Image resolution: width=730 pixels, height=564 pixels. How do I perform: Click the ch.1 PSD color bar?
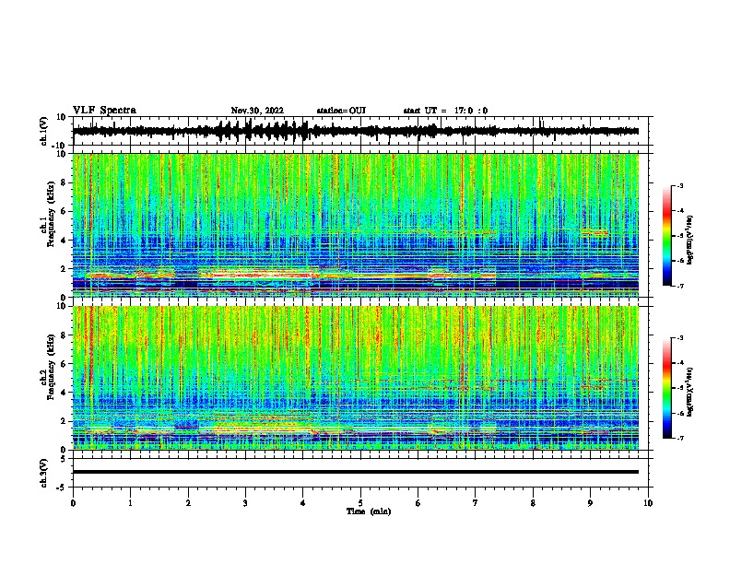(666, 236)
